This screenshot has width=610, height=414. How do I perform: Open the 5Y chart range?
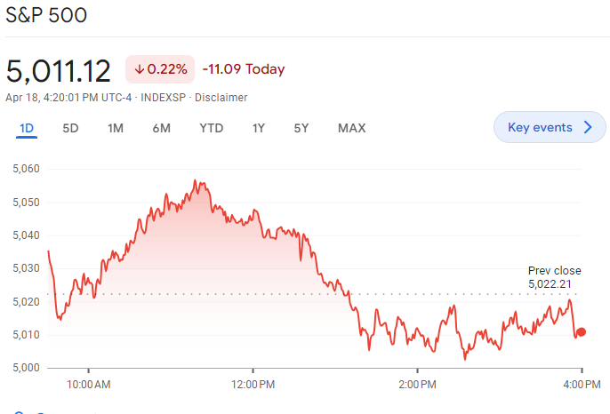coord(301,128)
